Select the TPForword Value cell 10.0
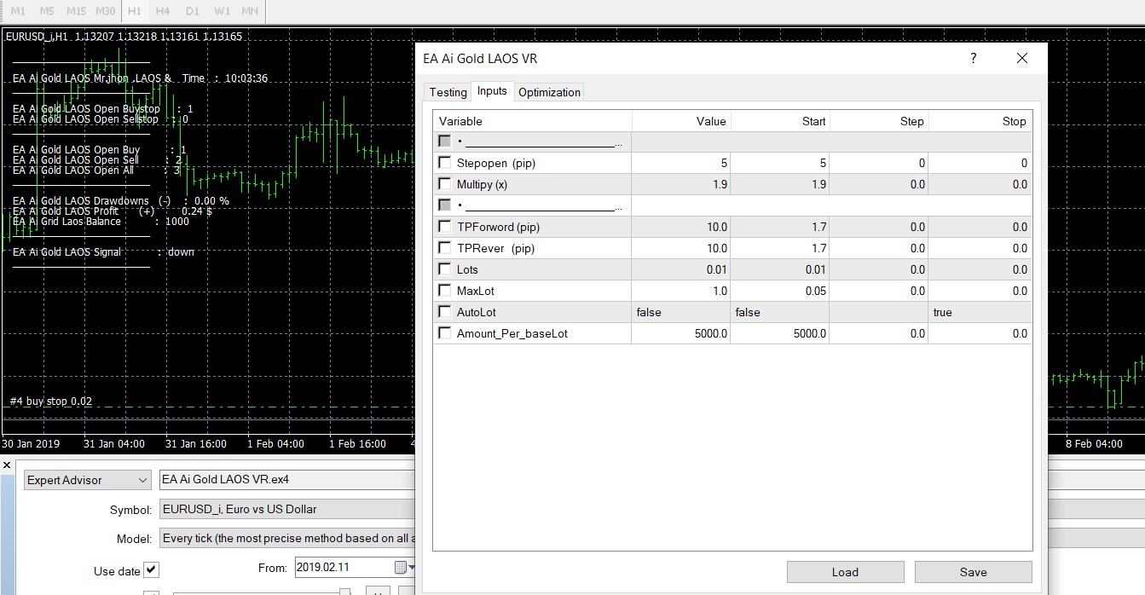The image size is (1145, 595). coord(681,227)
